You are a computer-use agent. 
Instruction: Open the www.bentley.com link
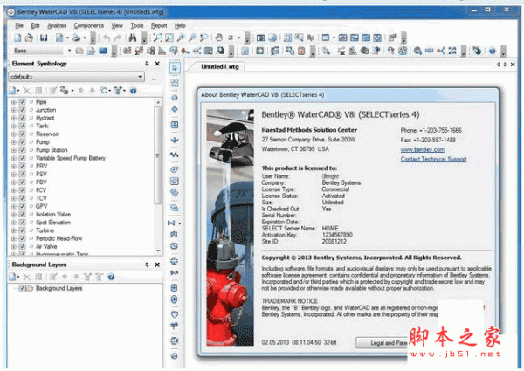pyautogui.click(x=423, y=149)
